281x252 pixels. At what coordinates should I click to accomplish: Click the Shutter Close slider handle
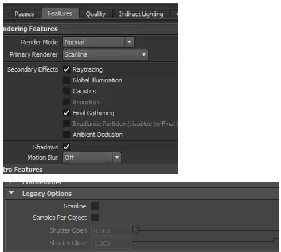(x=276, y=242)
